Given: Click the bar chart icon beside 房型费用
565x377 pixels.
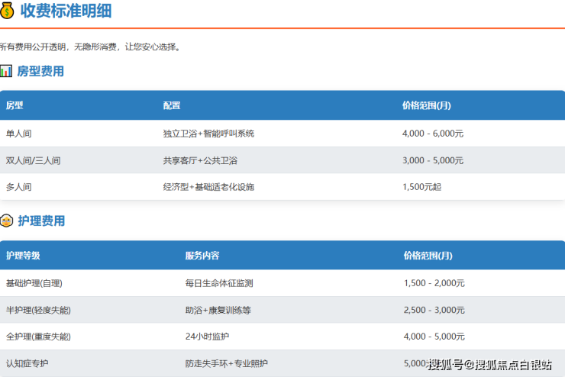Looking at the screenshot, I should (x=6, y=71).
